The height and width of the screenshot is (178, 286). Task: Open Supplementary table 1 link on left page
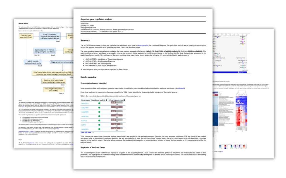[27, 131]
